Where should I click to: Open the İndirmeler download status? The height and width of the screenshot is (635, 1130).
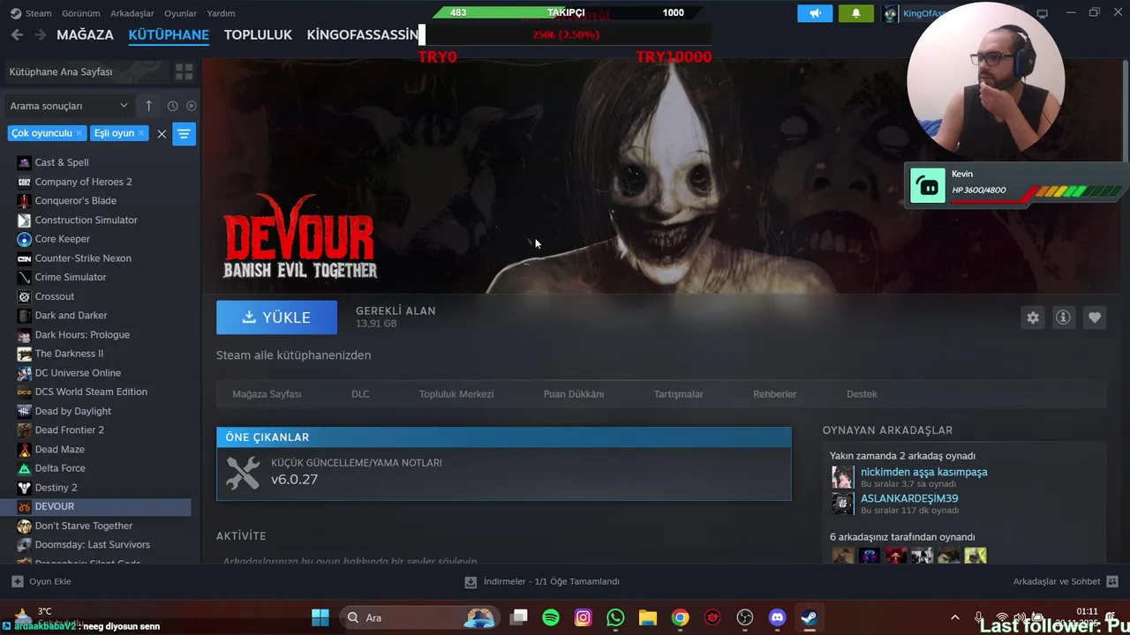click(542, 581)
